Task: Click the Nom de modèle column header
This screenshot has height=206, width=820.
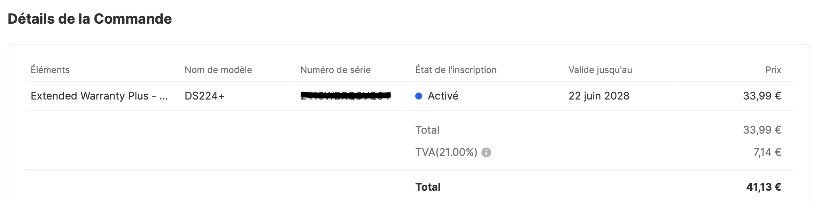Action: pos(218,70)
